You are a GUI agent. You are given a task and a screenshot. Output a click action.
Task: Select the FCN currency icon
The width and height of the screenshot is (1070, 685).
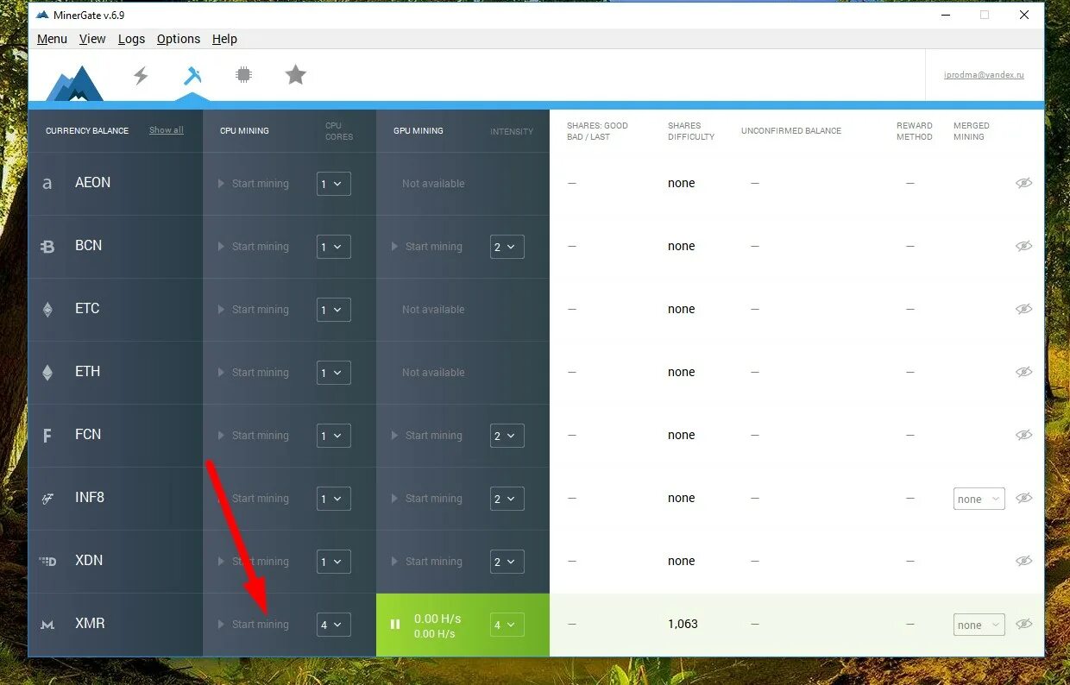click(47, 436)
